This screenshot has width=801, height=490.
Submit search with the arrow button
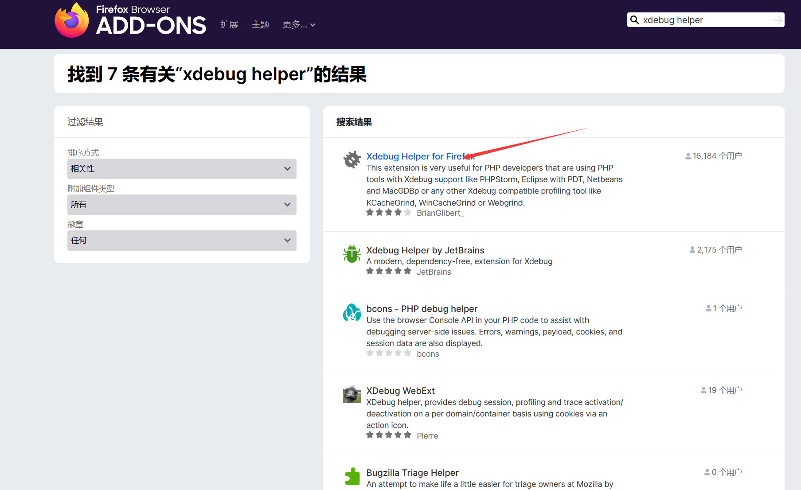tap(778, 20)
